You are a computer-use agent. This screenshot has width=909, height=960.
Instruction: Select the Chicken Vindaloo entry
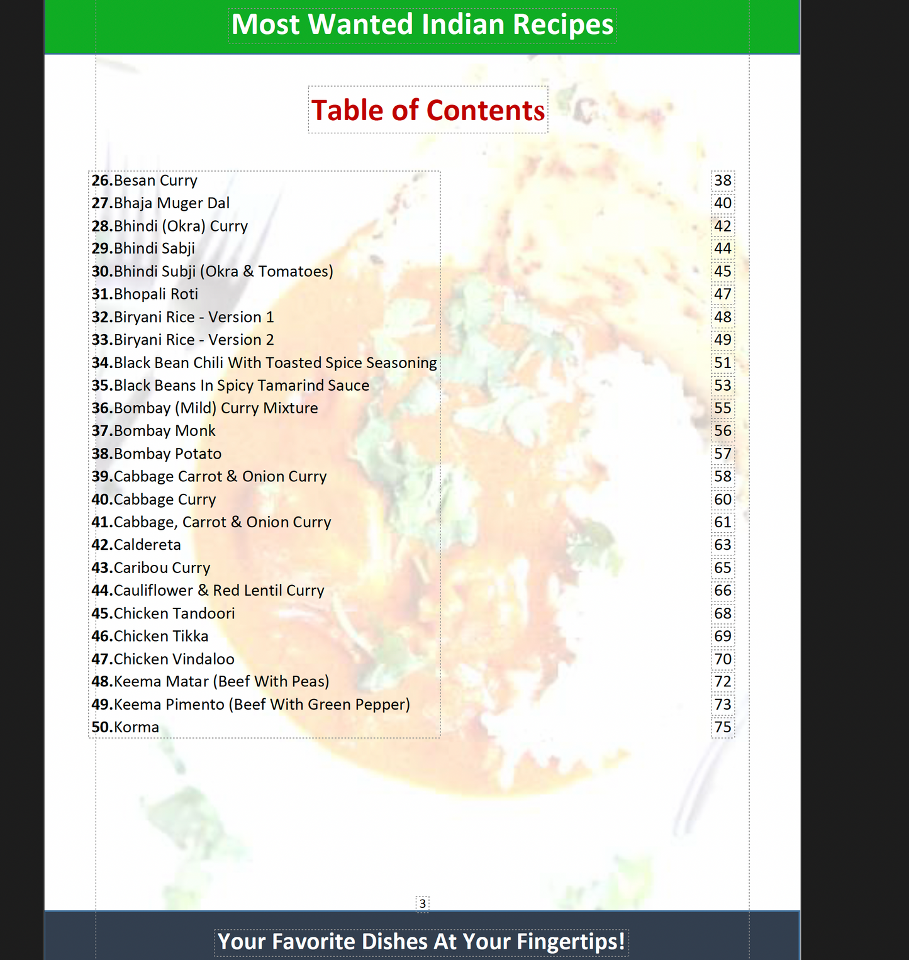pos(163,659)
